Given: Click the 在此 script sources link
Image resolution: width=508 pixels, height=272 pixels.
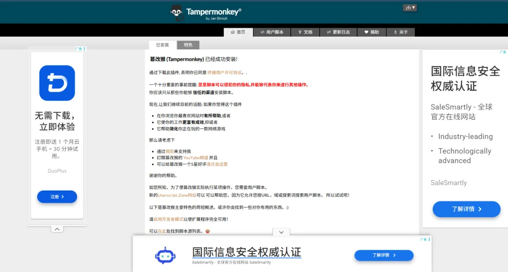Looking at the screenshot, I should point(162,232).
